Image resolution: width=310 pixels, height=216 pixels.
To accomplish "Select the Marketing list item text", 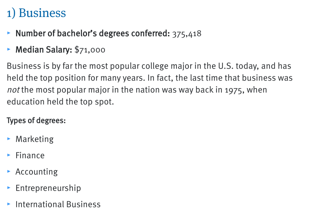I will pos(34,139).
